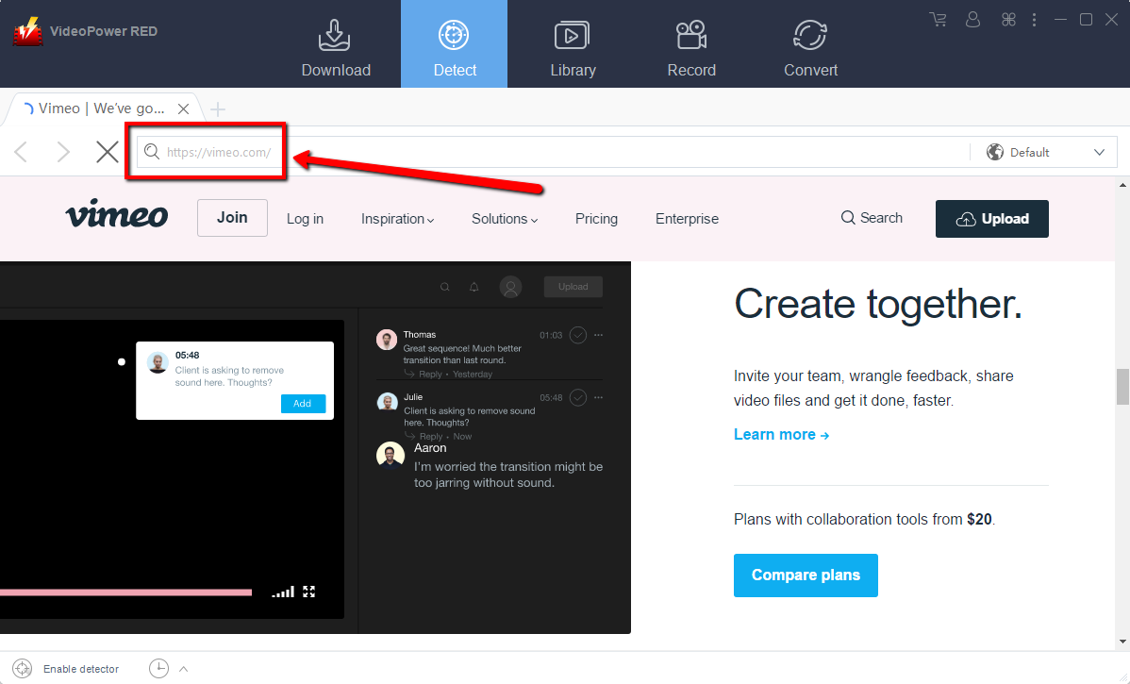Expand the Solutions dropdown on Vimeo
This screenshot has width=1130, height=684.
504,218
